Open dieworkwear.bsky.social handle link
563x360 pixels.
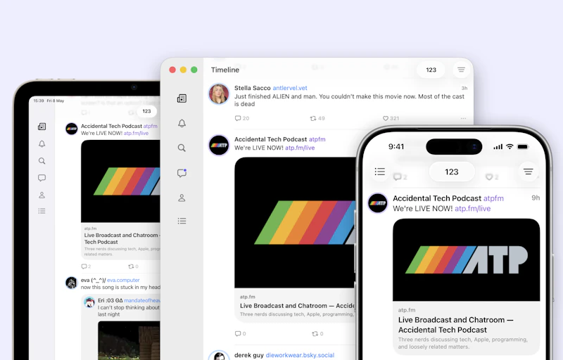click(300, 355)
